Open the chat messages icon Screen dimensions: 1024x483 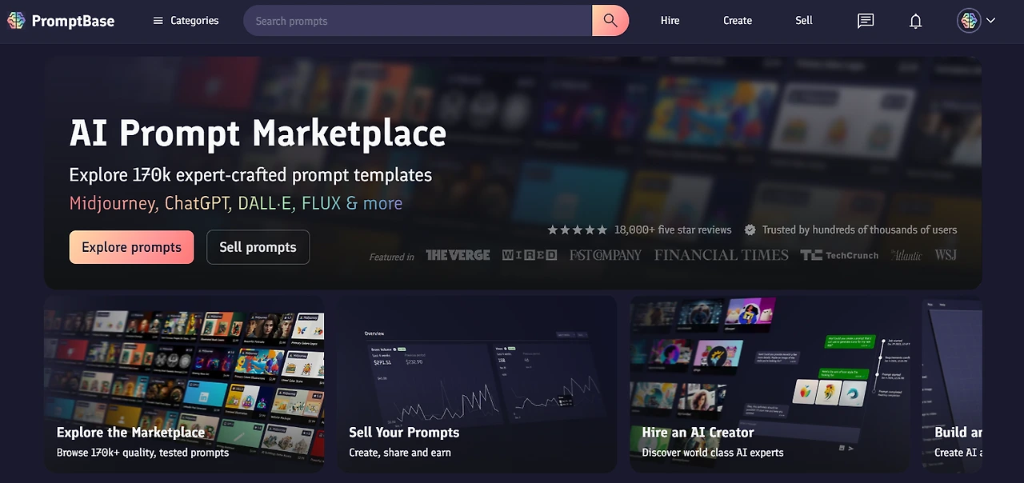(x=866, y=21)
